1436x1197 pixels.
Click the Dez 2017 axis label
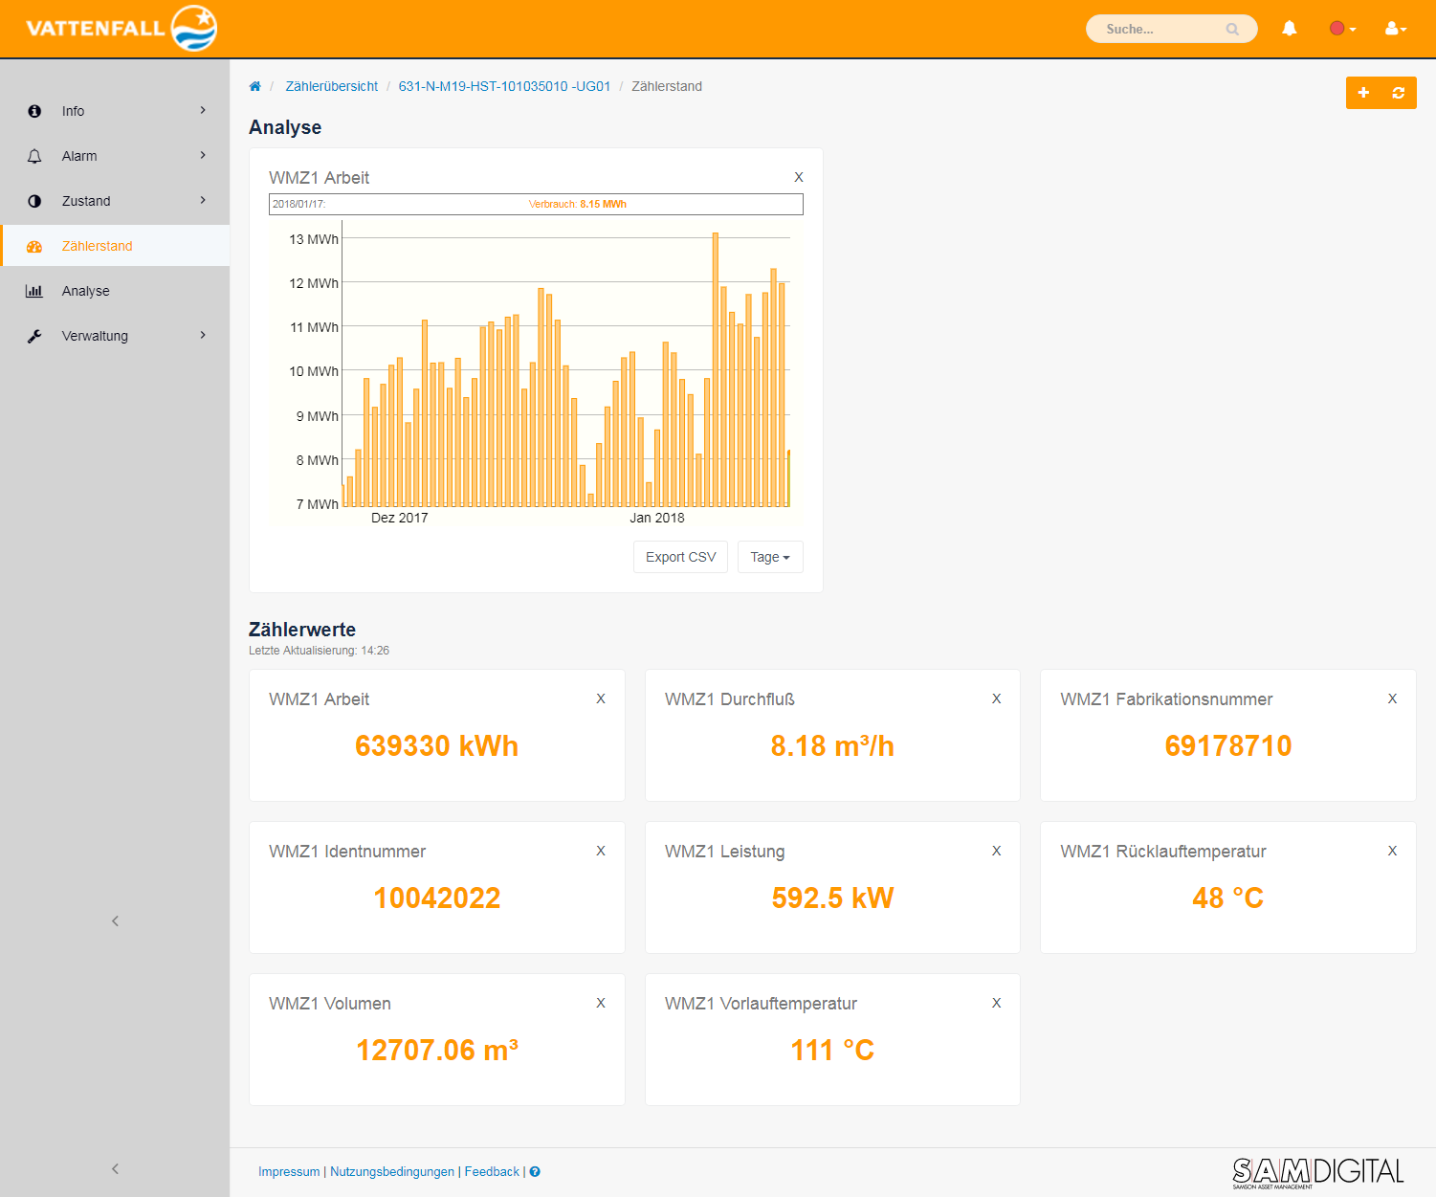400,518
